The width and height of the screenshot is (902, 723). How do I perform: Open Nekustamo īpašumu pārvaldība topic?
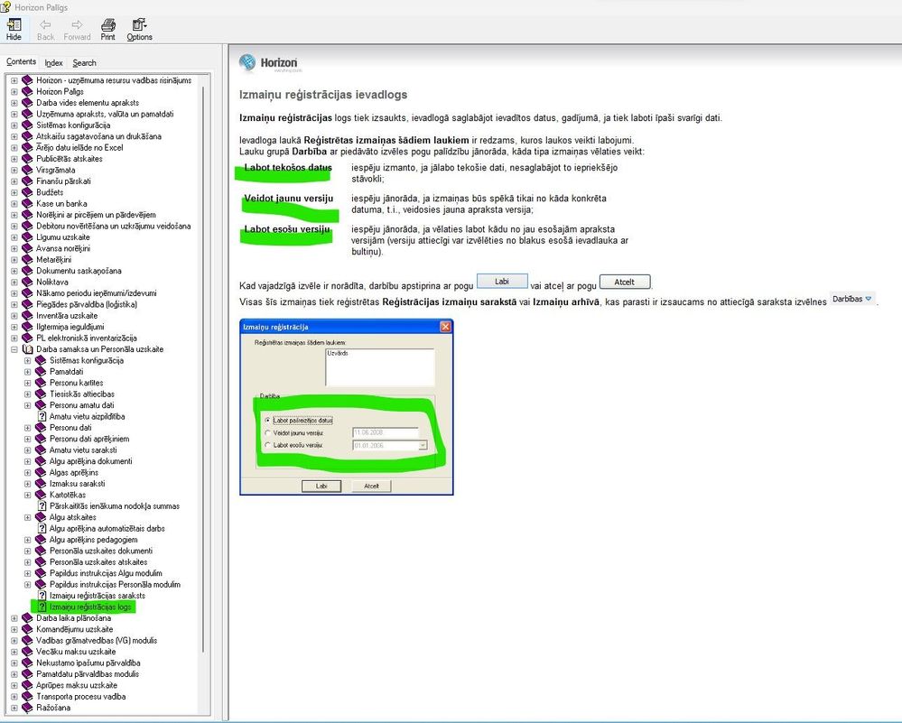pyautogui.click(x=88, y=663)
